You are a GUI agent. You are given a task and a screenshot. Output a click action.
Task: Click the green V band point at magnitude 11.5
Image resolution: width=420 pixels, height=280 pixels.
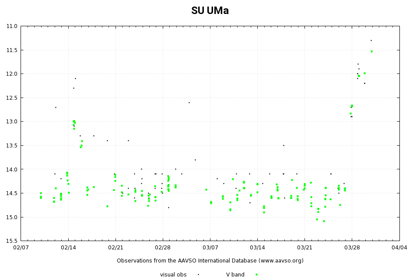coord(371,51)
